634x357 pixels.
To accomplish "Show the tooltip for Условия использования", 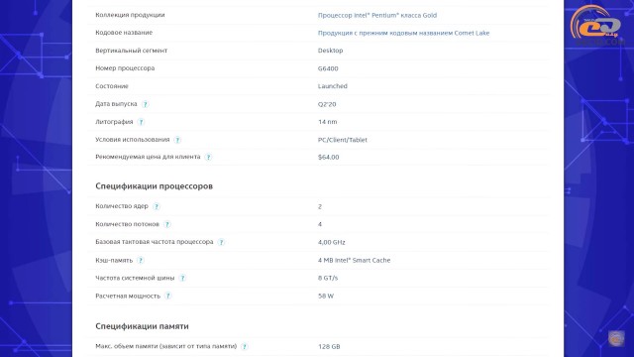I will [177, 140].
